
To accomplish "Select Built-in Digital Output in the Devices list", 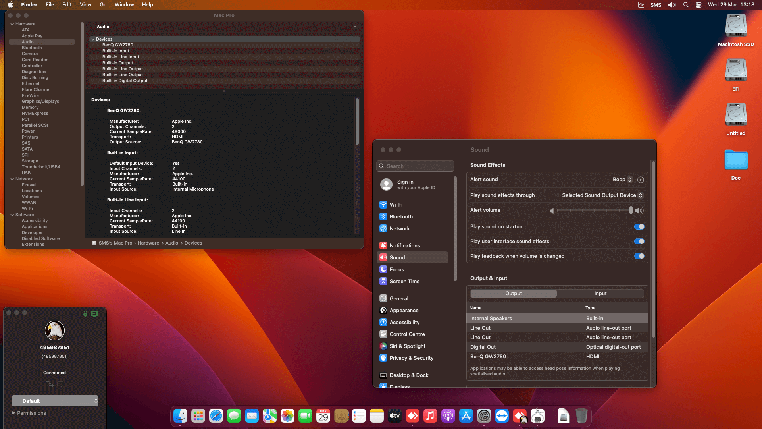I will click(x=225, y=81).
